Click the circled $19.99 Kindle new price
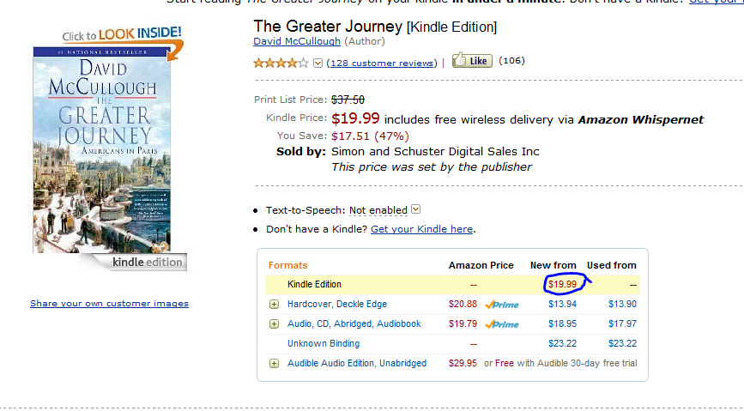744x411 pixels. click(x=562, y=284)
